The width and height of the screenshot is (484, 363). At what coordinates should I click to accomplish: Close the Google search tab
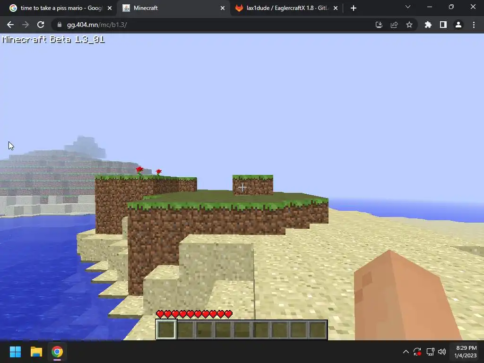(110, 8)
